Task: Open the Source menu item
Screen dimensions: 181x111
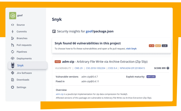Action: click(x=20, y=25)
